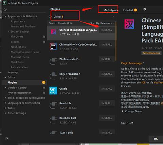This screenshot has height=145, width=163.
Task: Select Scopes settings
Action: [15, 42]
